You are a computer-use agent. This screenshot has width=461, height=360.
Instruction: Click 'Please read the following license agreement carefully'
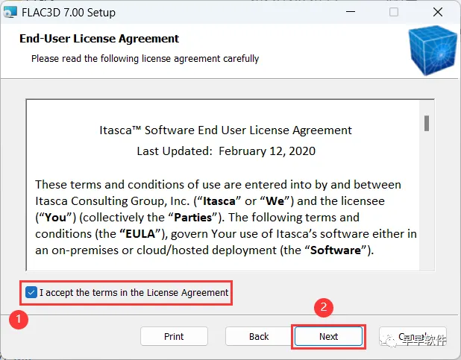[x=145, y=58]
